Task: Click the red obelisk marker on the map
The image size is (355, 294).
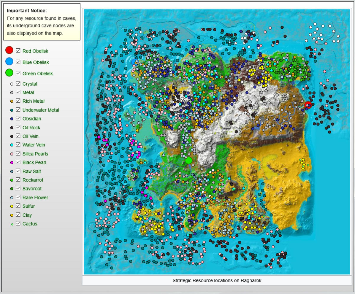Action: tap(308, 105)
